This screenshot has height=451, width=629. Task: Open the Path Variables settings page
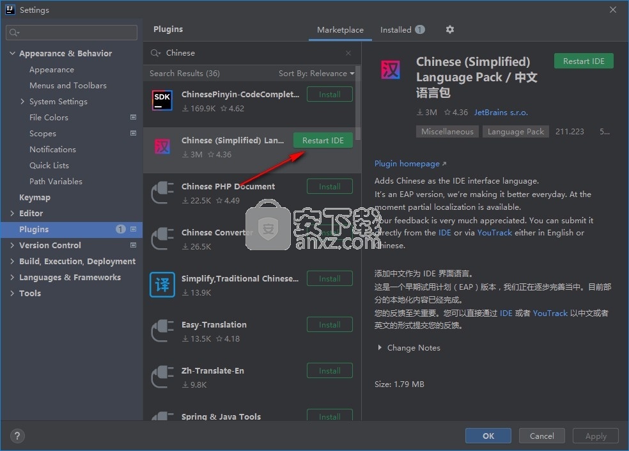click(x=56, y=182)
